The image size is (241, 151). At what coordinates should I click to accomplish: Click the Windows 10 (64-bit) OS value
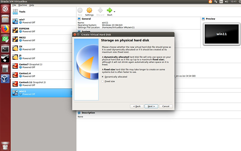click(x=112, y=25)
